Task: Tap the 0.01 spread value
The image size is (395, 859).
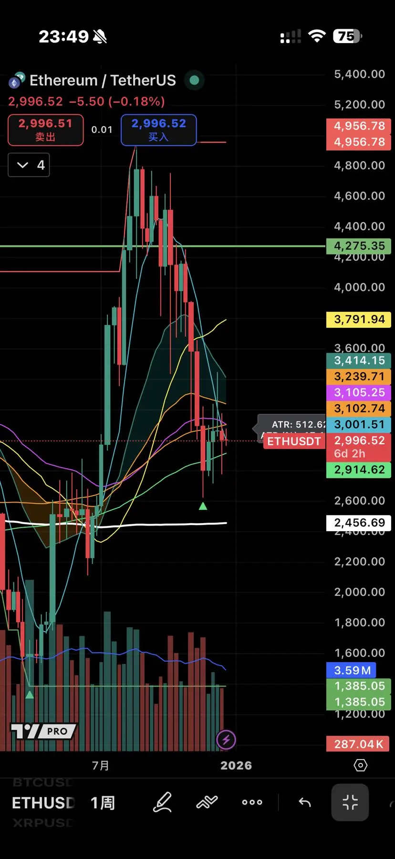Action: 102,130
